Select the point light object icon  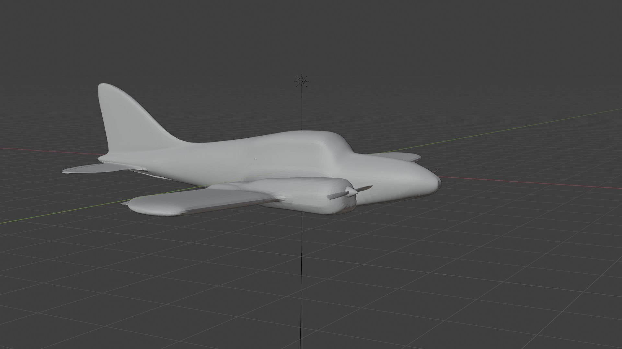pos(302,81)
